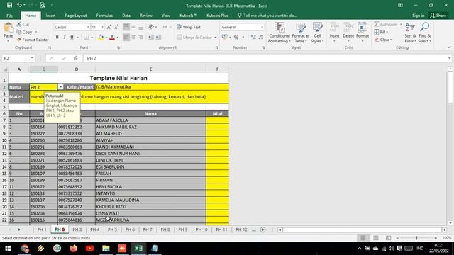Open Sort & Filter menu
454x255 pixels.
click(x=410, y=33)
